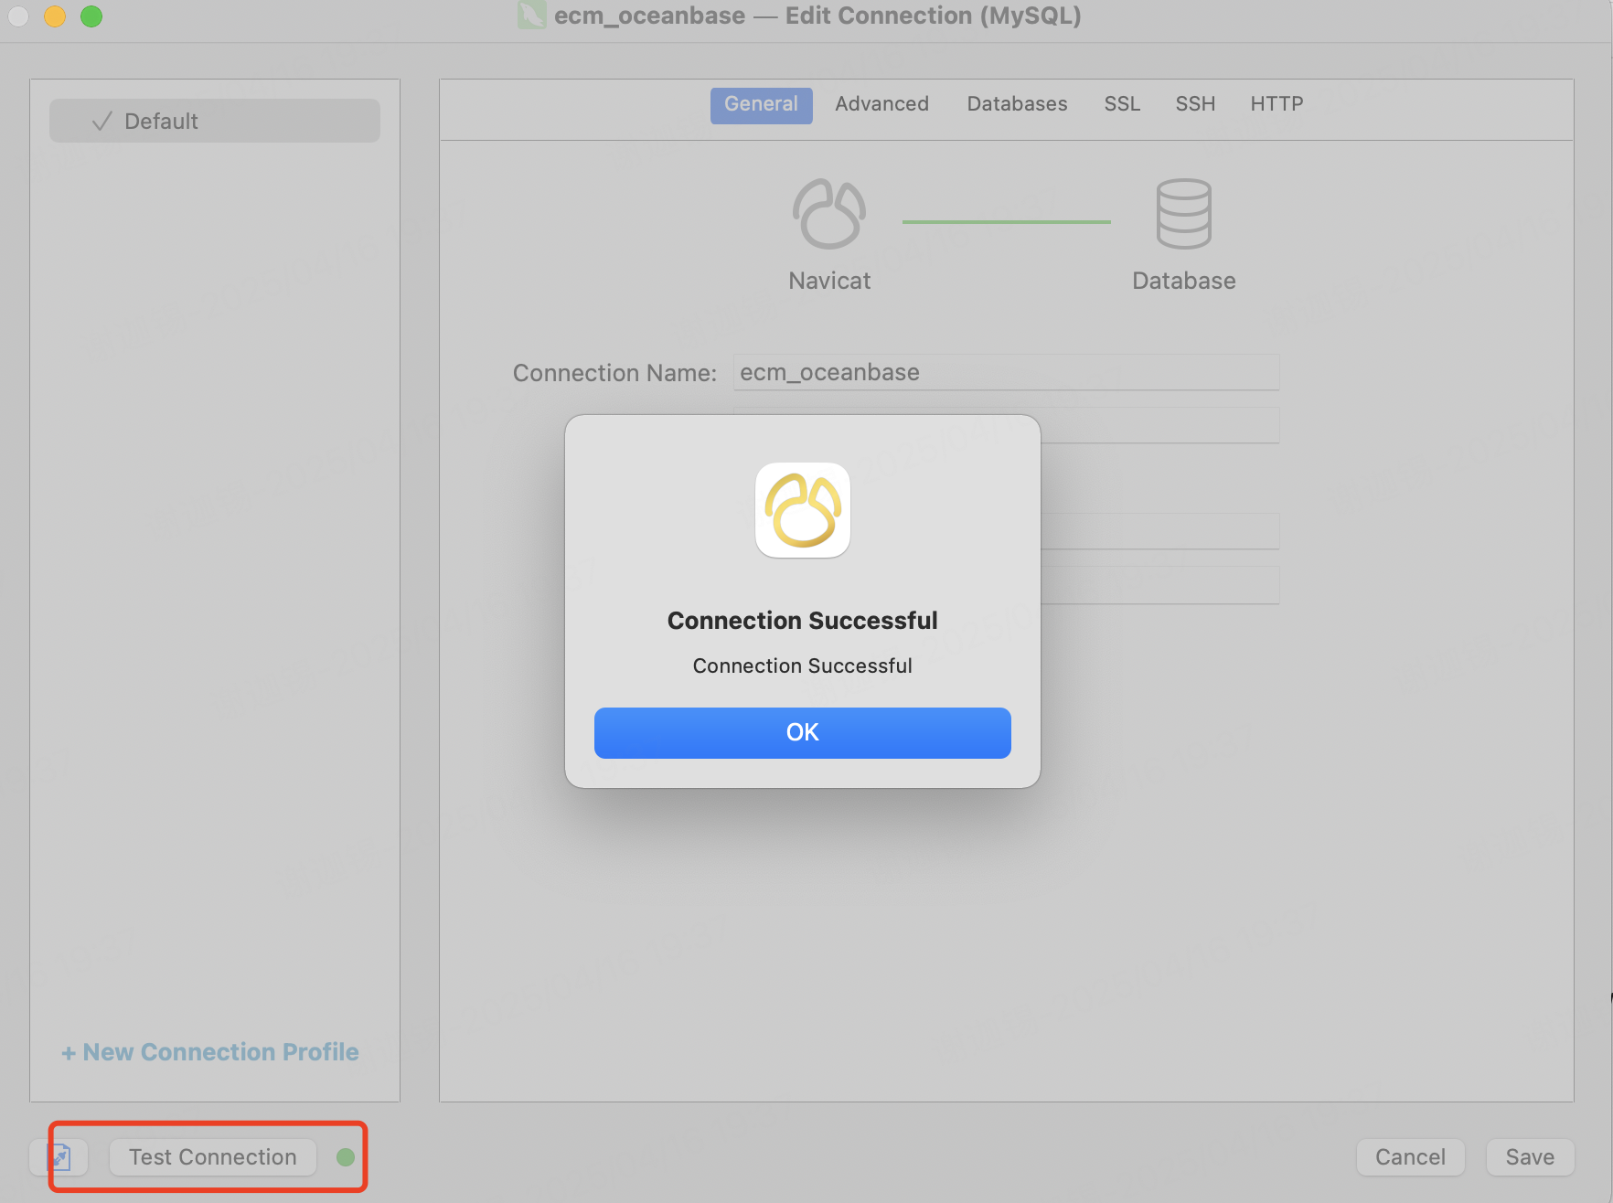Open the Advanced tab
The height and width of the screenshot is (1203, 1613).
[881, 104]
